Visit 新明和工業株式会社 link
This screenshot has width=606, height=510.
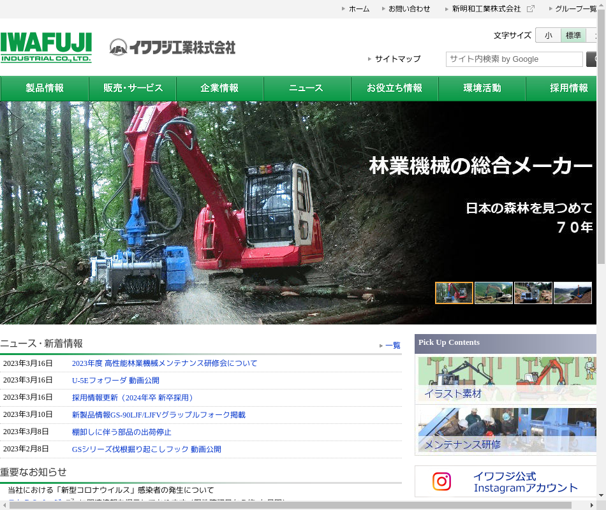(x=486, y=9)
